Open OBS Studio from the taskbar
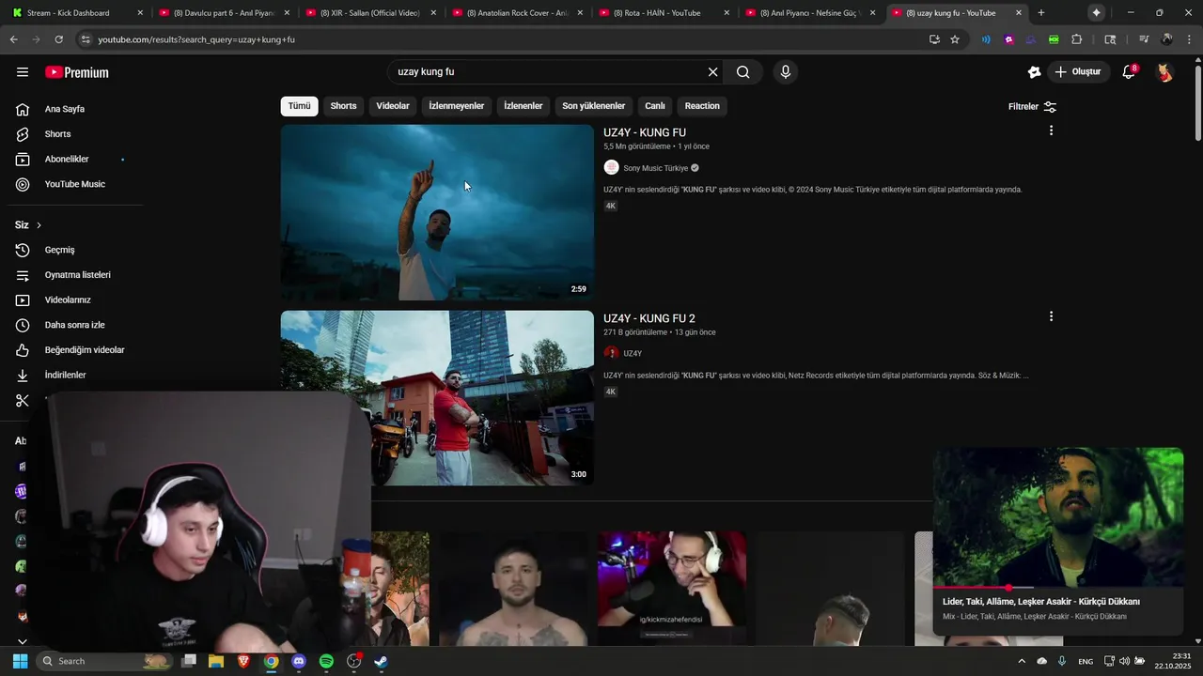Screen dimensions: 1203x676 [x=354, y=661]
